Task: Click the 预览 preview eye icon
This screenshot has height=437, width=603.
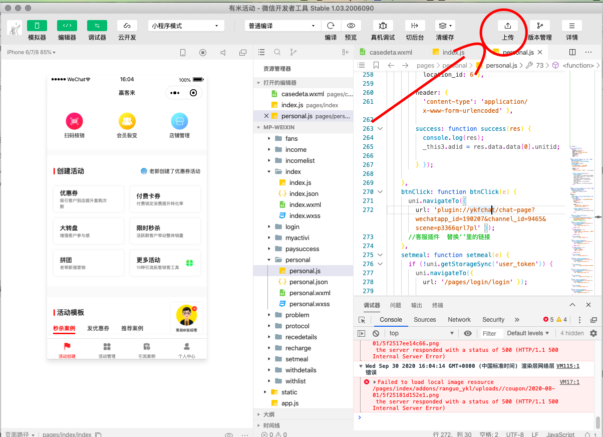Action: 351,26
